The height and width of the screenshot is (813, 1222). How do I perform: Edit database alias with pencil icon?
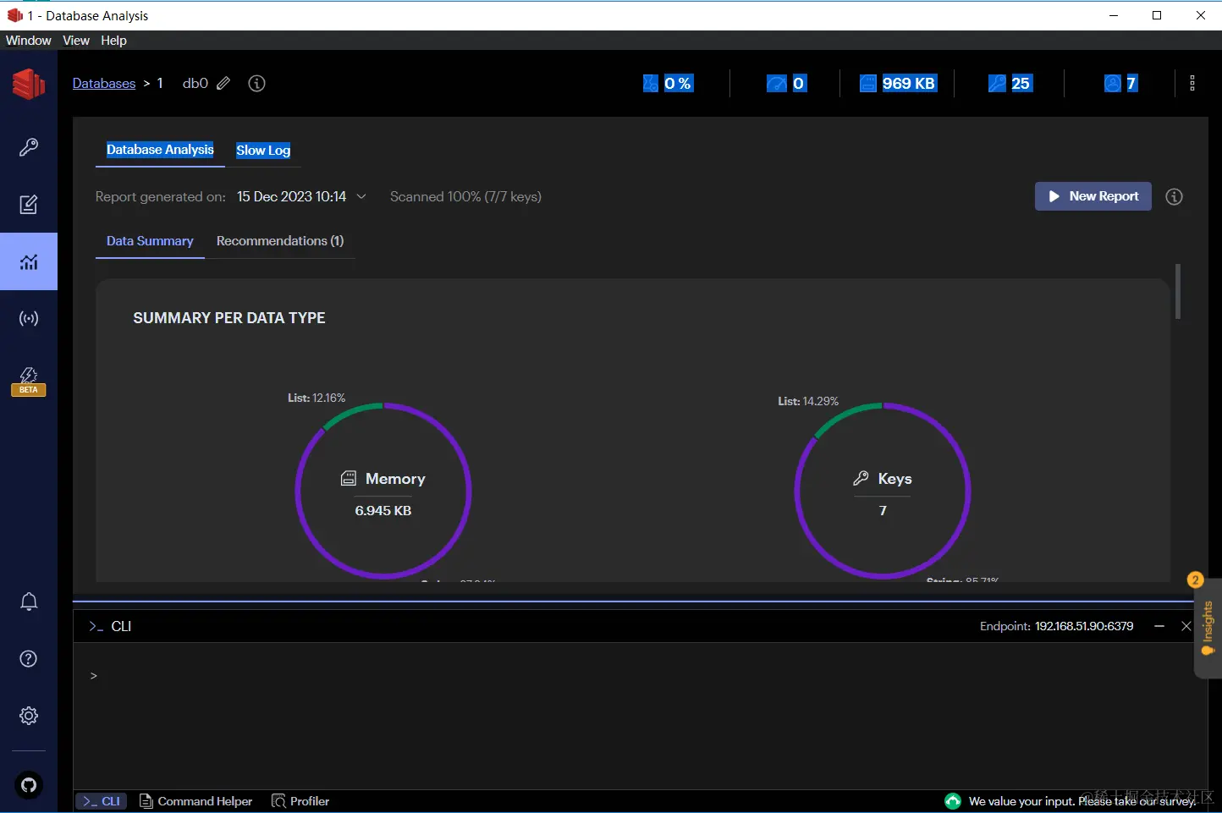pos(223,83)
